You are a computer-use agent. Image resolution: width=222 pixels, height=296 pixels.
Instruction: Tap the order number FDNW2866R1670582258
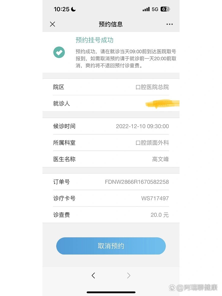pos(137,182)
